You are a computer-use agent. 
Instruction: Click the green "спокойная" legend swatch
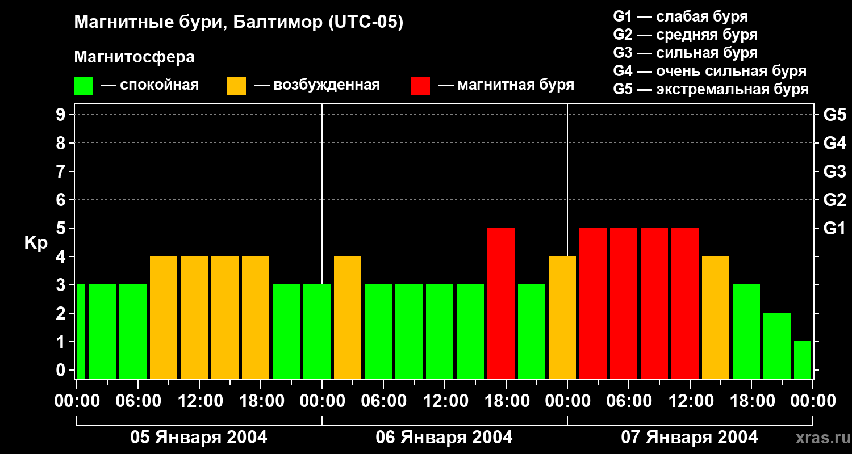pos(83,86)
